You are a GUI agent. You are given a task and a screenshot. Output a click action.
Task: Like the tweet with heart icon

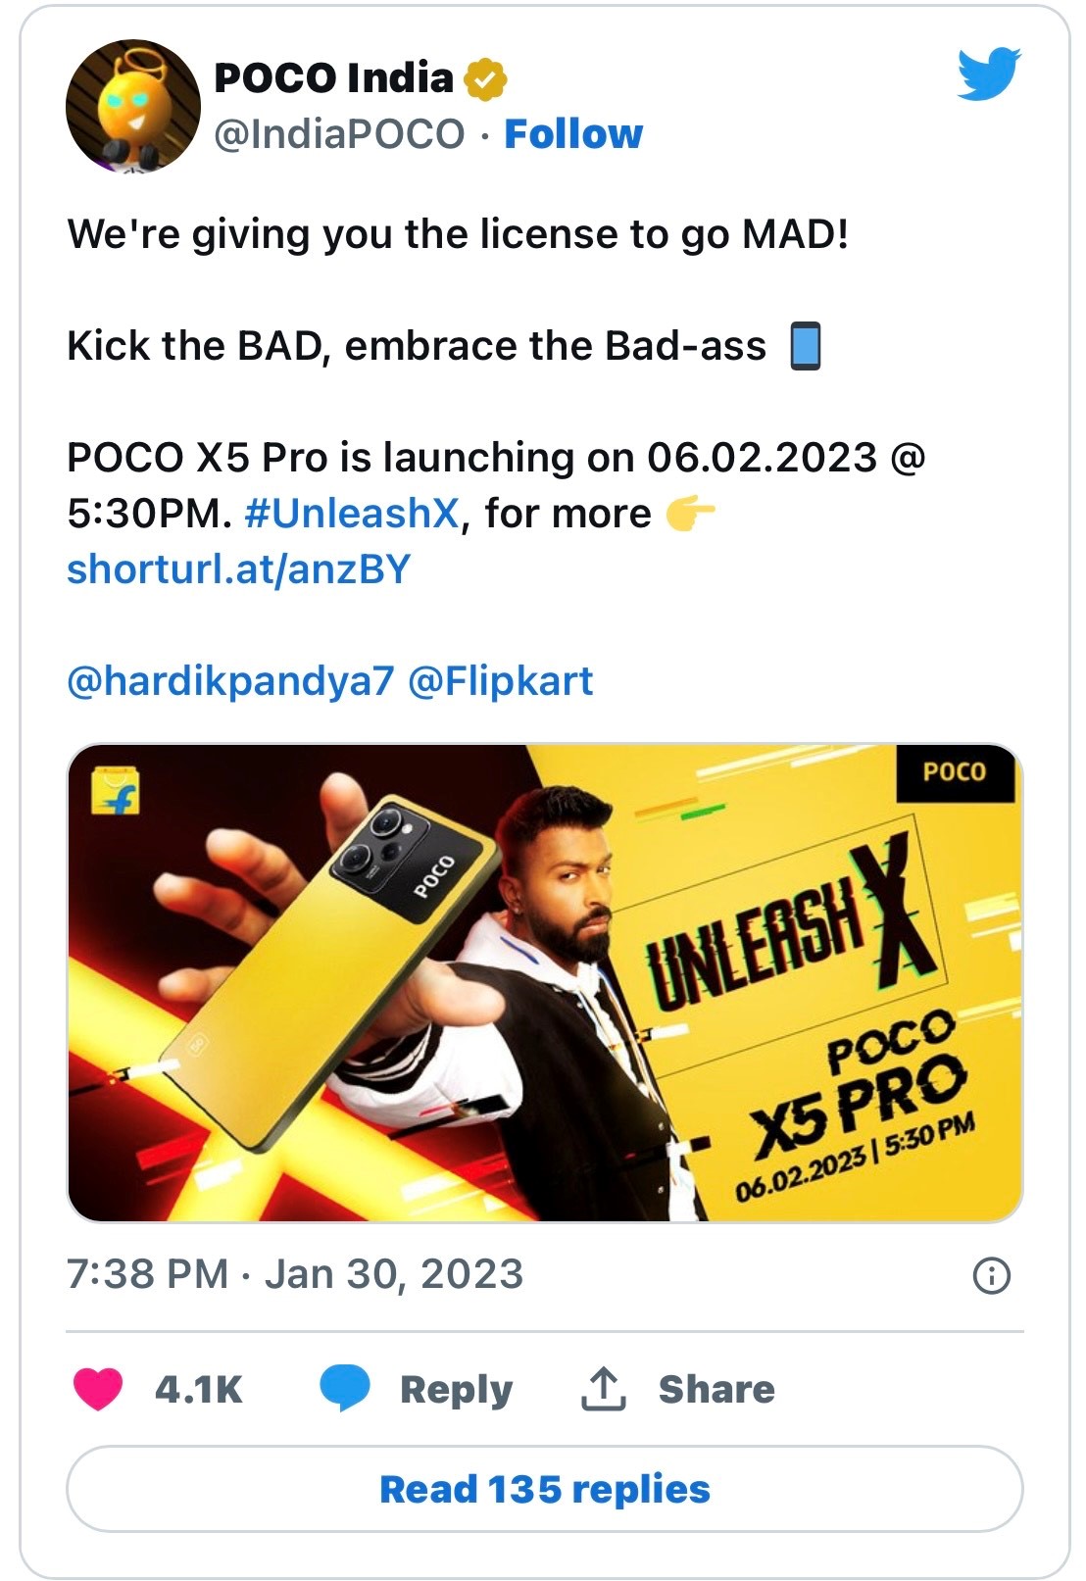[98, 1388]
